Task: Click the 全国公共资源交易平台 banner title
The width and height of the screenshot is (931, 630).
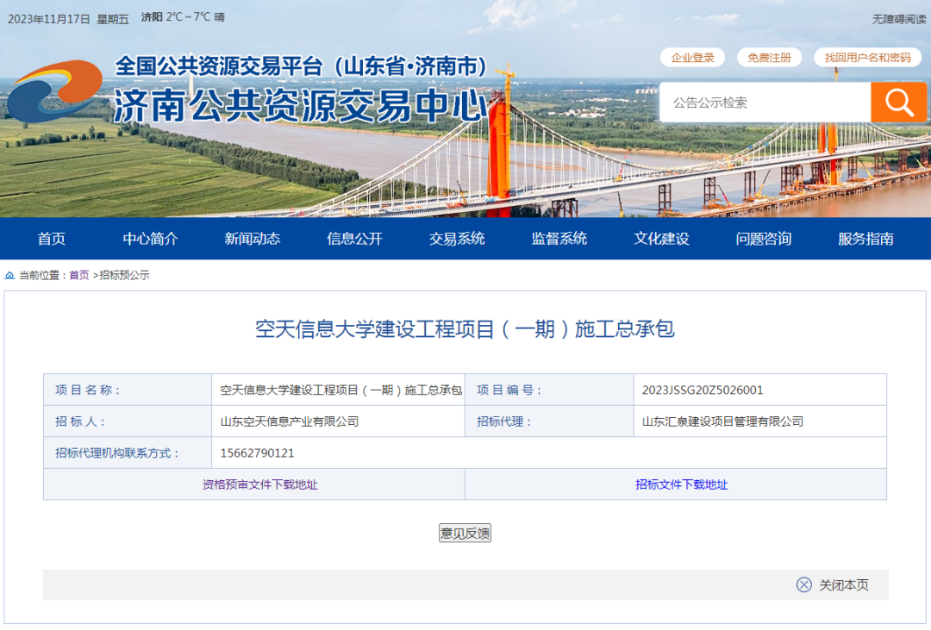Action: pyautogui.click(x=301, y=66)
